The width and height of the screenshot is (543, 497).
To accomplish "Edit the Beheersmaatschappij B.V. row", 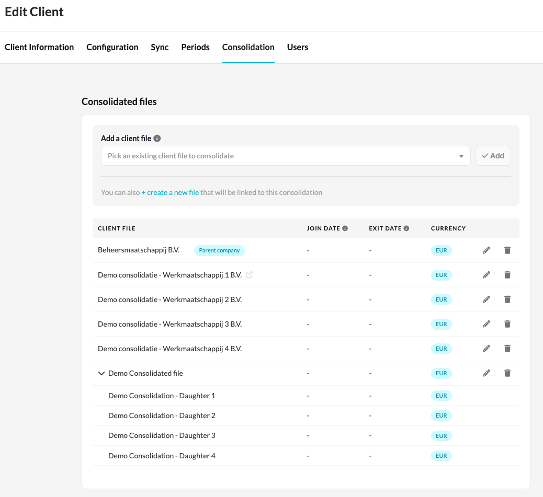I will tap(487, 250).
